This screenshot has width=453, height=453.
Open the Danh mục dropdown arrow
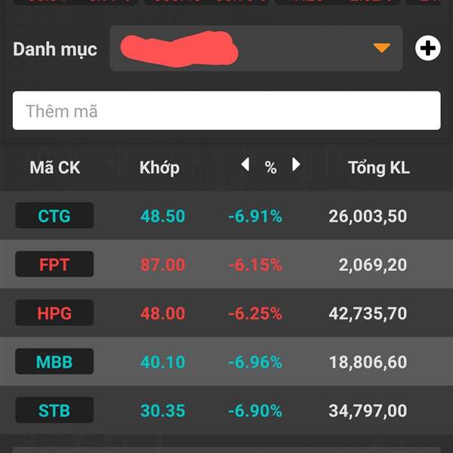click(381, 48)
